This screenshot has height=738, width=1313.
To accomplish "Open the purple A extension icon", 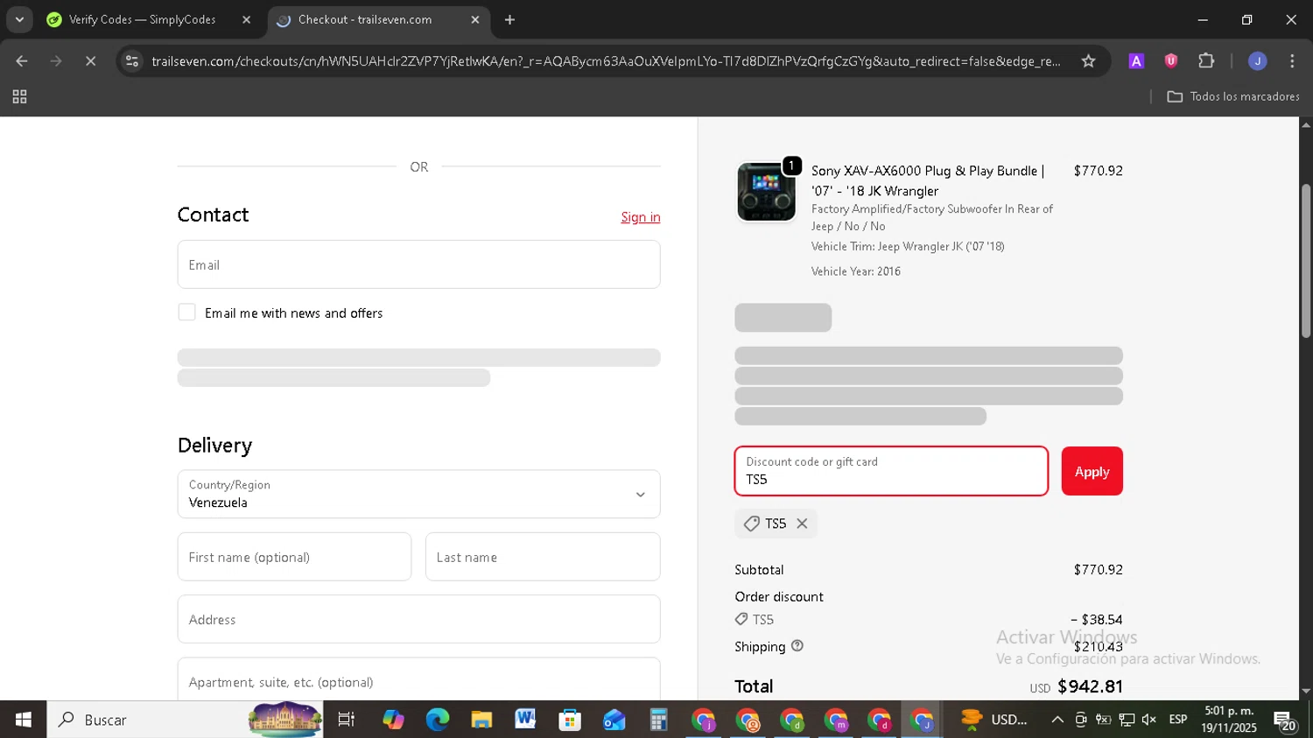I will click(x=1136, y=60).
